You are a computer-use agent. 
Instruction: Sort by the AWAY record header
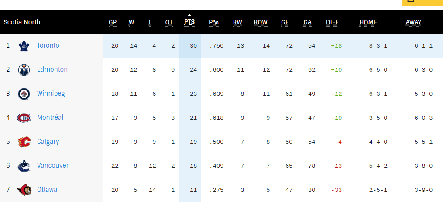(413, 22)
